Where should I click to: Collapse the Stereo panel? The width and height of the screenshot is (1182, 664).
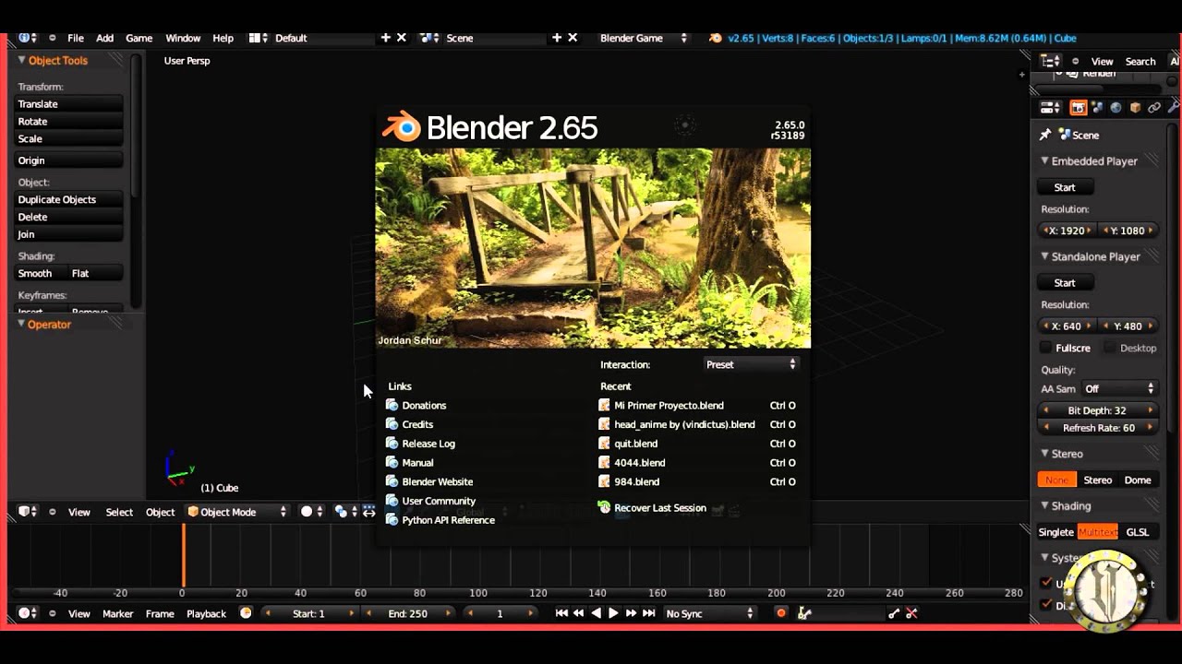click(1045, 454)
